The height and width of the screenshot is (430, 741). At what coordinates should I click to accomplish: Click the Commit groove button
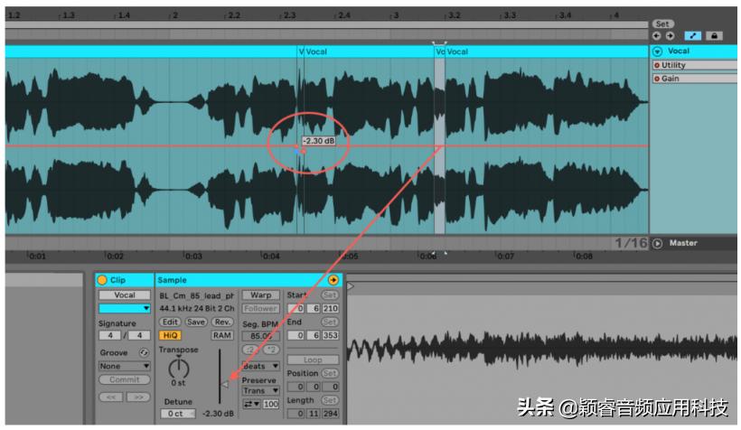pos(125,379)
